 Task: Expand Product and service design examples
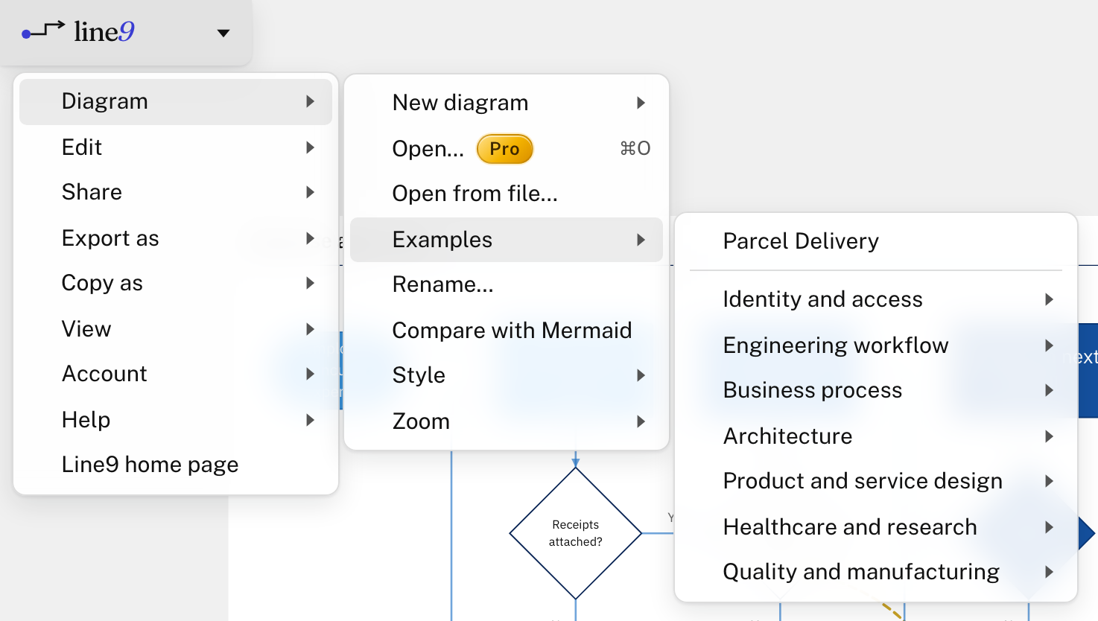[x=876, y=481]
